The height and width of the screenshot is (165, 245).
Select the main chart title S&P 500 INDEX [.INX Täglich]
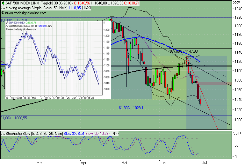[x=30, y=3]
